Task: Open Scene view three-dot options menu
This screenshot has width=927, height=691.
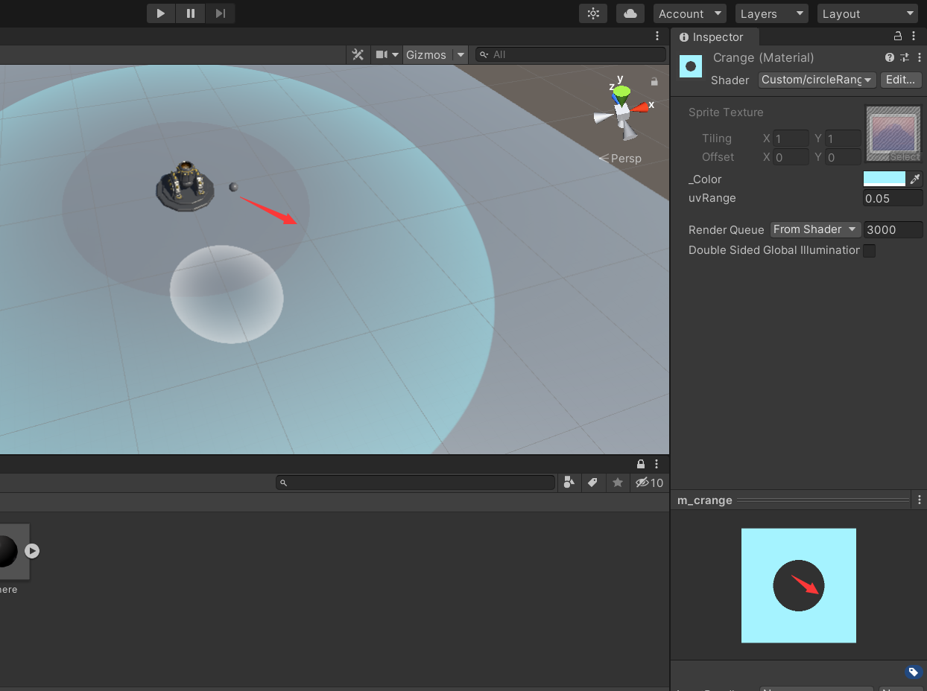Action: coord(657,36)
